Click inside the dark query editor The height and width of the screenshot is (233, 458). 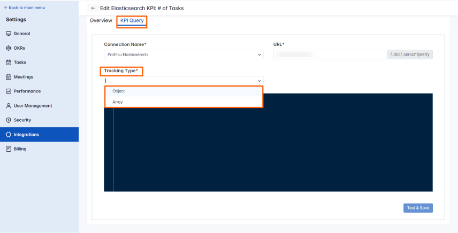coord(268,143)
